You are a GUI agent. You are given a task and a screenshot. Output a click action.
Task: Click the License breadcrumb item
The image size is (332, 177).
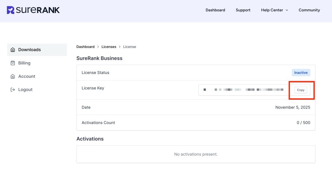pos(129,47)
